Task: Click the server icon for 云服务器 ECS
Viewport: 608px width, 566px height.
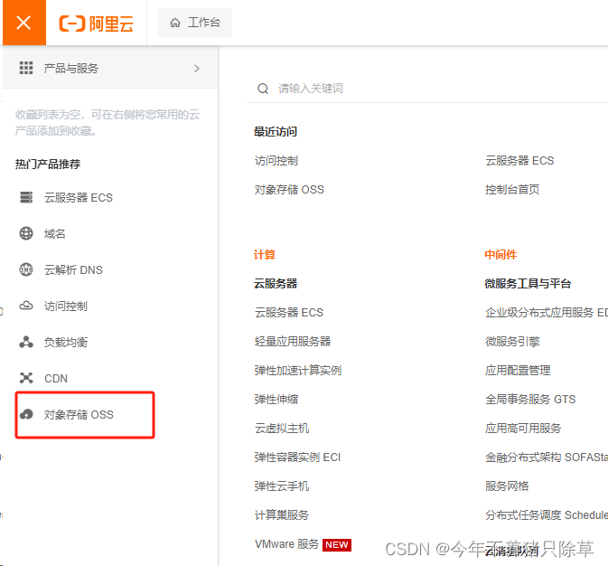Action: coord(26,197)
